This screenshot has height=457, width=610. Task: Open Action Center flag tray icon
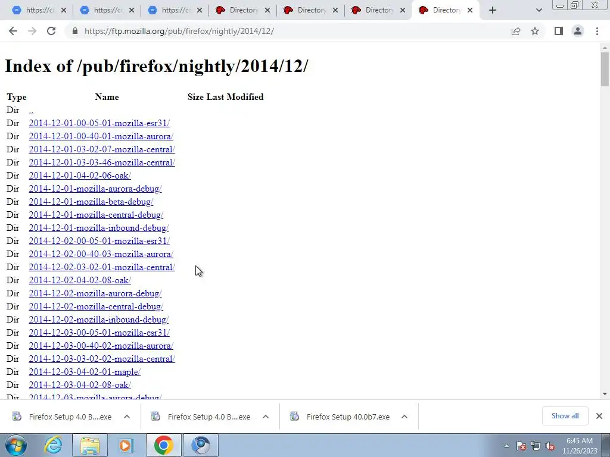click(521, 446)
